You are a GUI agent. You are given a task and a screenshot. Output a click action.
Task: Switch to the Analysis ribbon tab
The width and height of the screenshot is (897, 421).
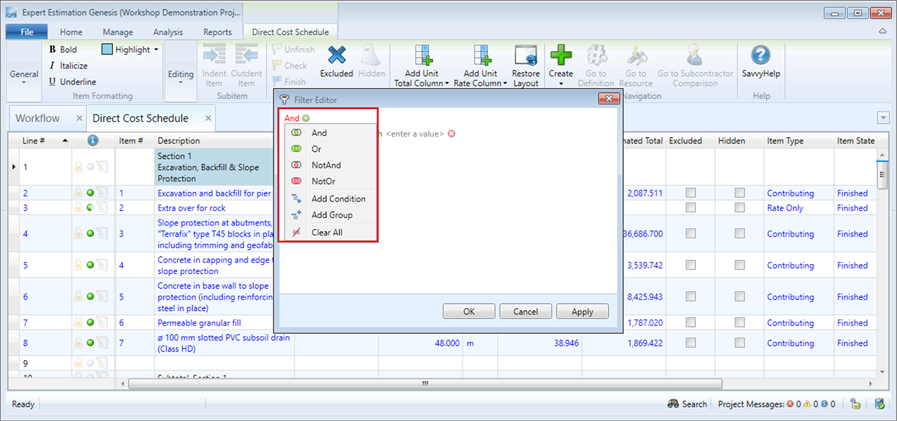click(x=167, y=32)
